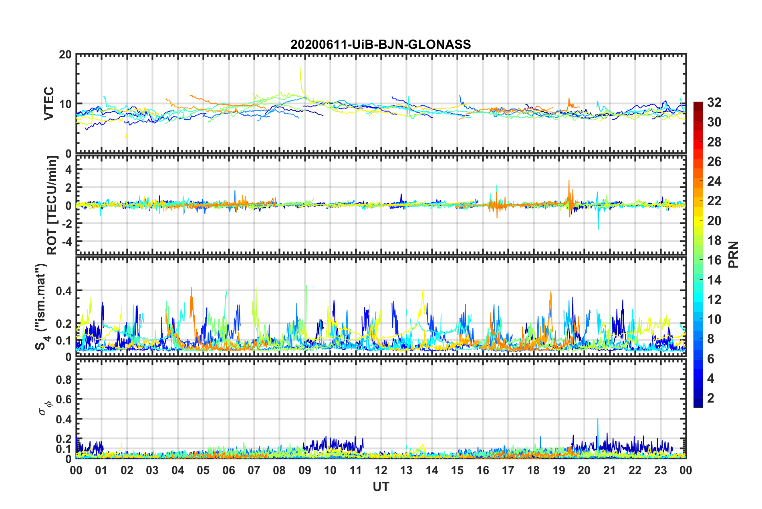Select the UT axis hour tick 09
The image size is (762, 509).
point(305,471)
